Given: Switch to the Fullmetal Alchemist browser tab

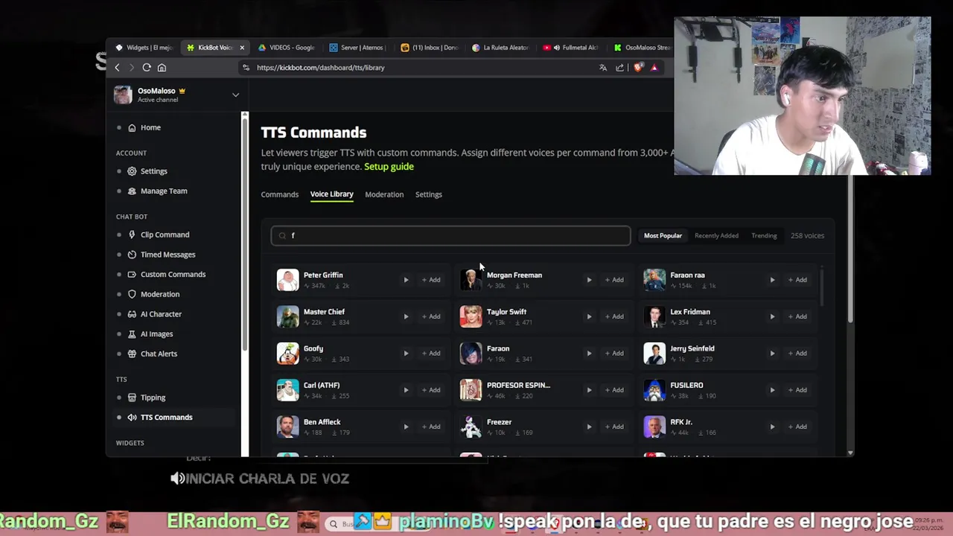Looking at the screenshot, I should pos(571,48).
